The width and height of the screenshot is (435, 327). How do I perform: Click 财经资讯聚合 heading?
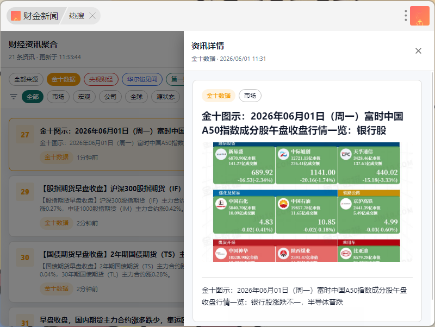[x=33, y=45]
